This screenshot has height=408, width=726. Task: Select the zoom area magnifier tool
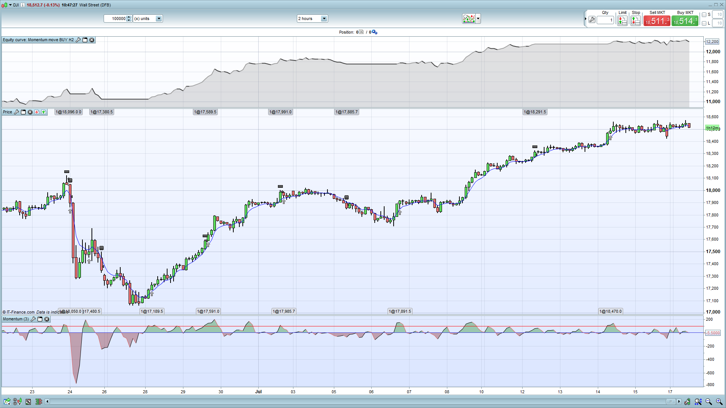tap(698, 402)
